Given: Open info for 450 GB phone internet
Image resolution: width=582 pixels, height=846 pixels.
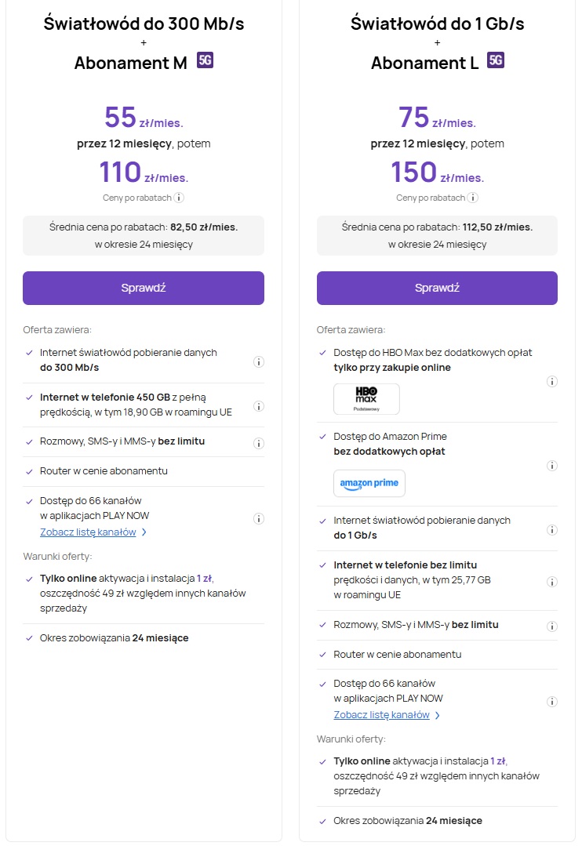Looking at the screenshot, I should tap(259, 406).
